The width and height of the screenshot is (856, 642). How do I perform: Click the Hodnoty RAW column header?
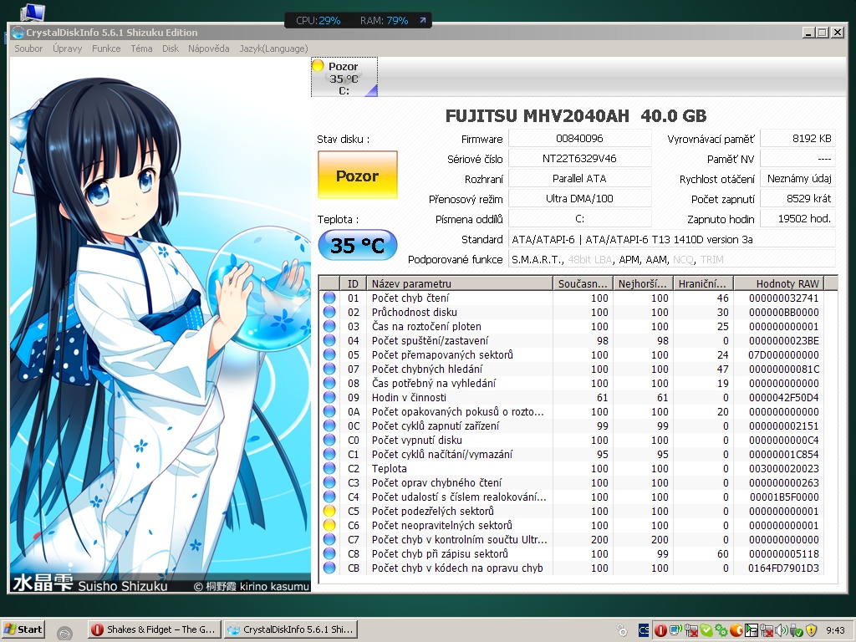pyautogui.click(x=778, y=283)
